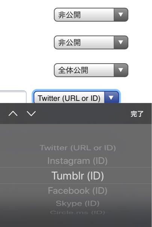Select Facebook (ID) in picker

pyautogui.click(x=78, y=191)
